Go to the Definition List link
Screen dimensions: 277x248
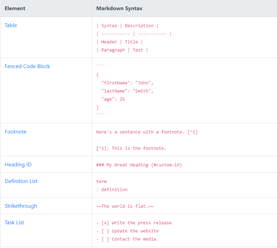[x=21, y=181]
